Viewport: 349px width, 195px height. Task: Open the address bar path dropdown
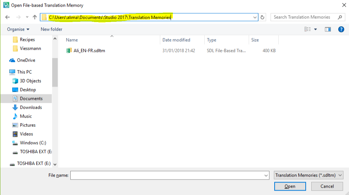click(255, 17)
